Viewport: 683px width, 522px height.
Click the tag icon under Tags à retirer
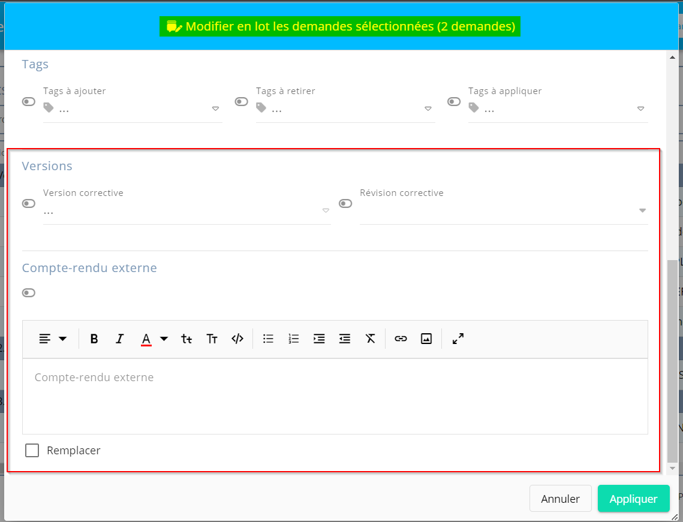(261, 107)
